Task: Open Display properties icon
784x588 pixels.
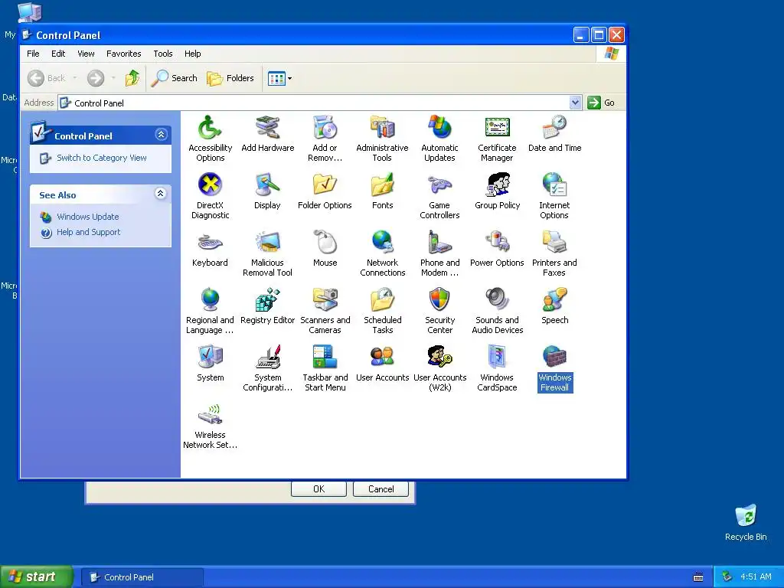Action: (x=267, y=185)
